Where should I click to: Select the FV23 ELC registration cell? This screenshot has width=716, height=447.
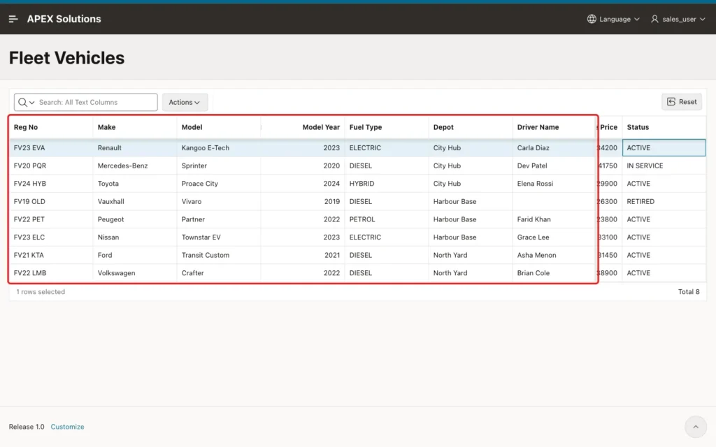(x=50, y=237)
